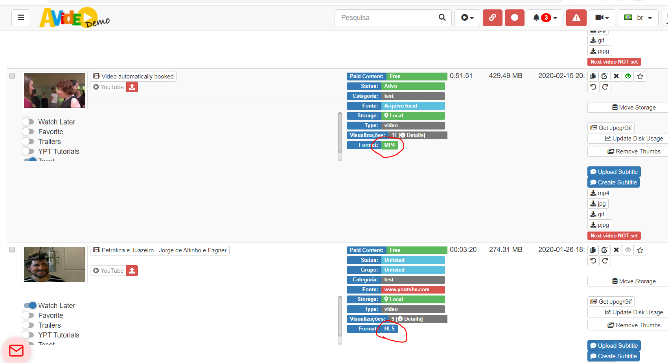Toggle Trailers for Video automatically booked
Viewport: 668px width, 363px height.
28,141
